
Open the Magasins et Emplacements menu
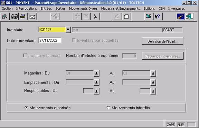[x=121, y=9]
